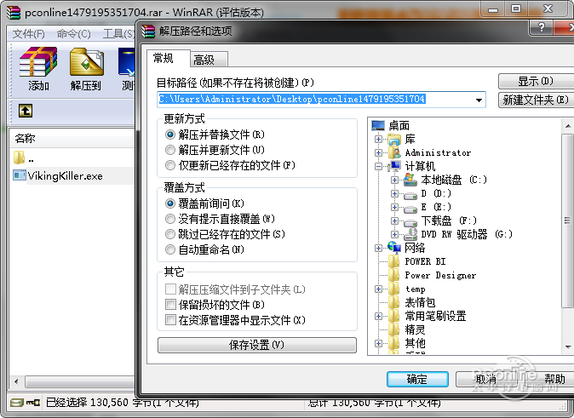Select the Administrator user icon
Image resolution: width=574 pixels, height=418 pixels.
[394, 152]
